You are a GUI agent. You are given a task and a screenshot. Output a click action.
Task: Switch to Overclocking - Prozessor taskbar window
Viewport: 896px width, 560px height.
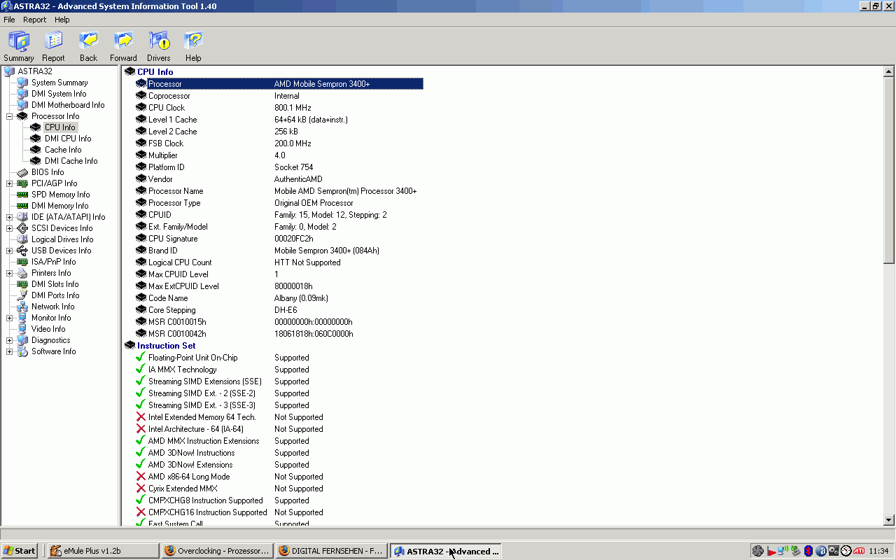tap(216, 551)
